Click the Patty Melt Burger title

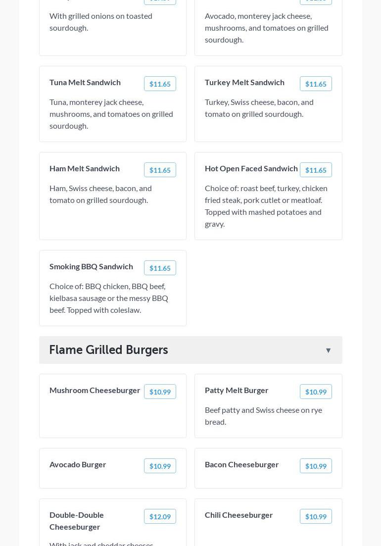tap(237, 390)
